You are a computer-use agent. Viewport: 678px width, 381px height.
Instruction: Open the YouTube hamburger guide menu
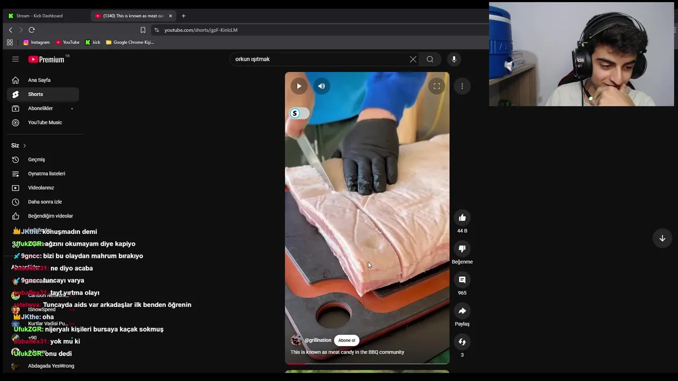click(15, 59)
